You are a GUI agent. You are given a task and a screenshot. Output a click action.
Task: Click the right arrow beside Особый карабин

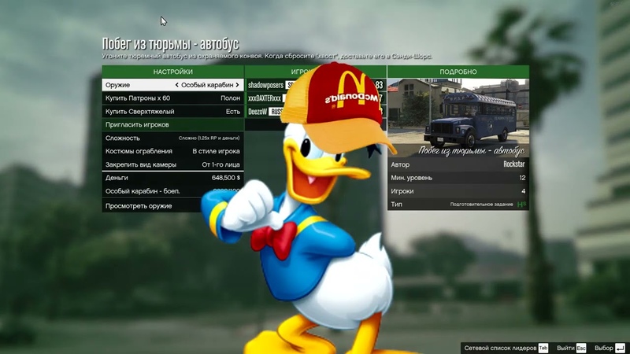point(238,85)
